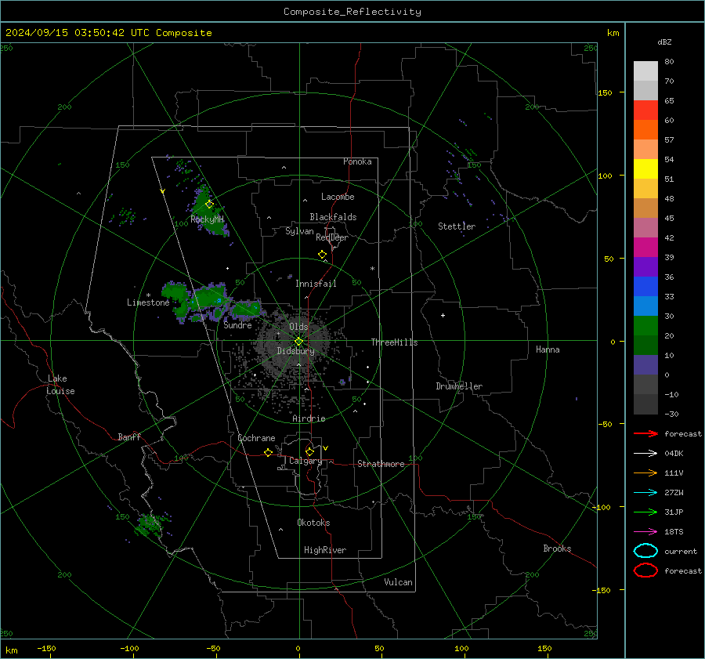
Task: Pick the magenta 39–42 dBZ color swatch
Action: click(645, 247)
